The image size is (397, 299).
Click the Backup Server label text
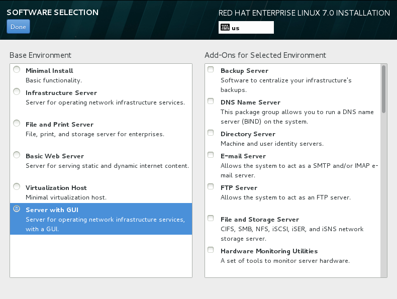click(244, 71)
